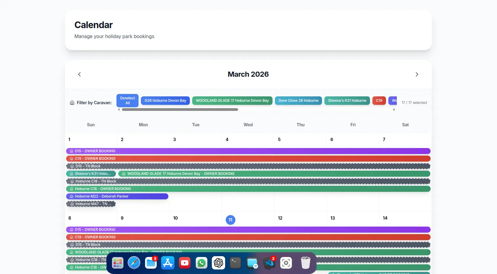
Task: Toggle the red C19 caravan filter
Action: pos(379,101)
